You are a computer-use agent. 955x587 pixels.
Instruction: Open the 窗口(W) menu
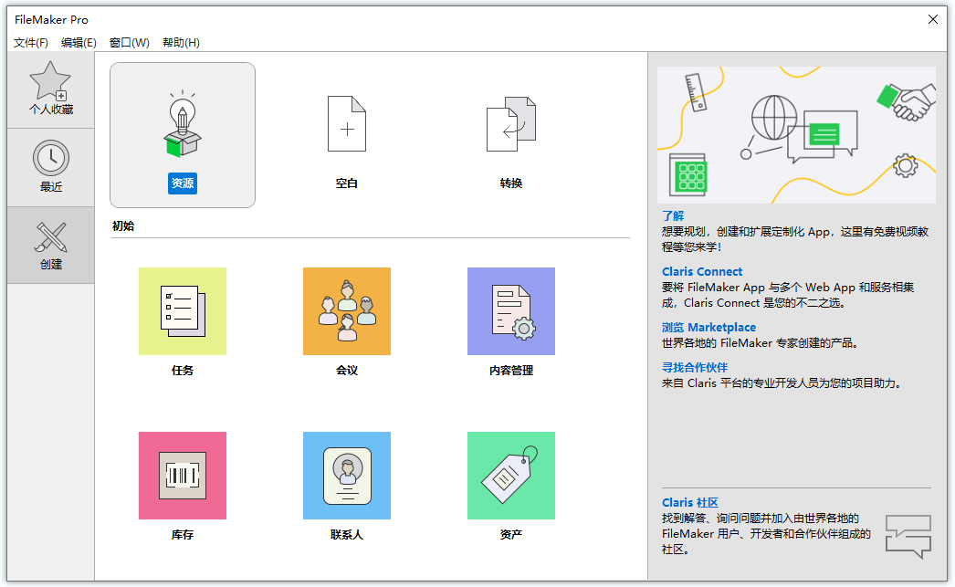click(129, 43)
